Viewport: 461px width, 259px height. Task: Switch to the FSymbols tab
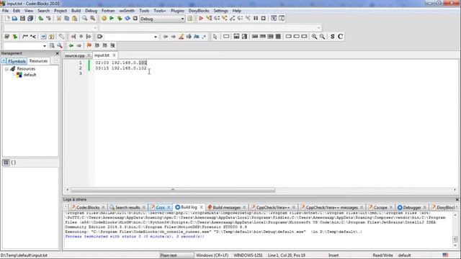tap(17, 61)
